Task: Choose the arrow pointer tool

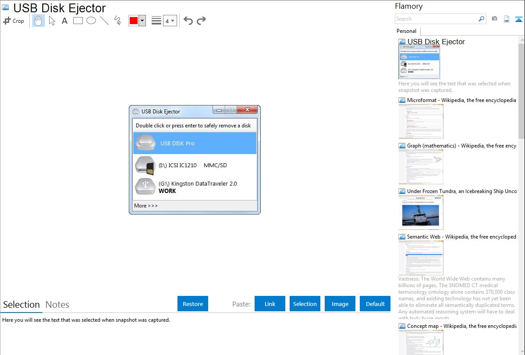Action: pos(52,21)
